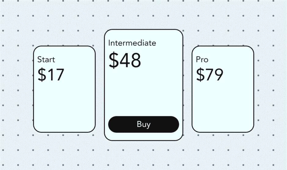Click dotted background above the Start card
This screenshot has width=287, height=170.
tap(64, 30)
